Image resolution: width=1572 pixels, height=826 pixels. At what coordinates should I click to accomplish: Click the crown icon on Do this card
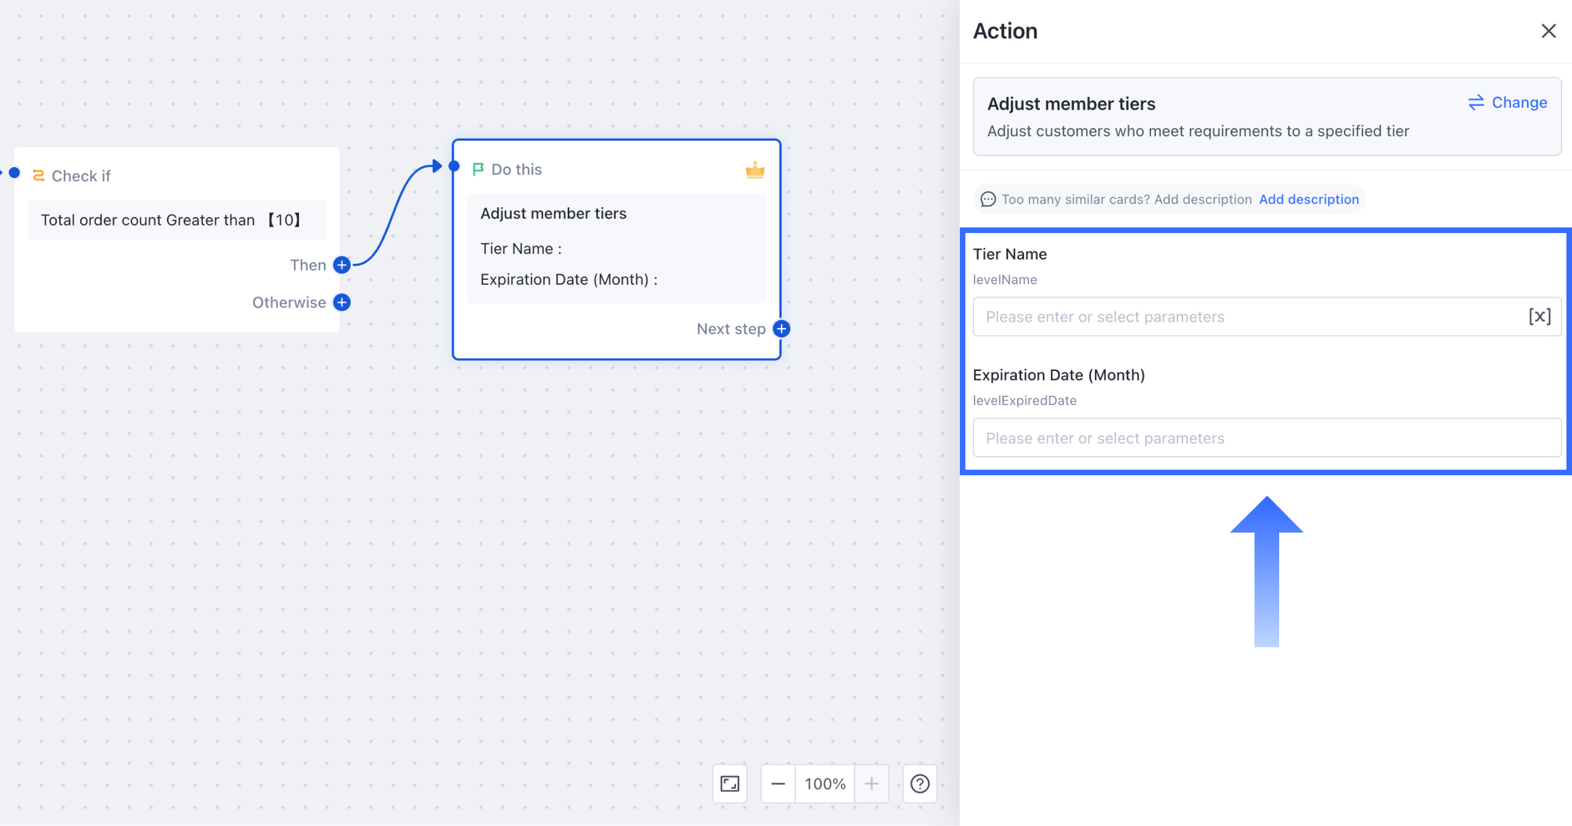click(x=755, y=170)
